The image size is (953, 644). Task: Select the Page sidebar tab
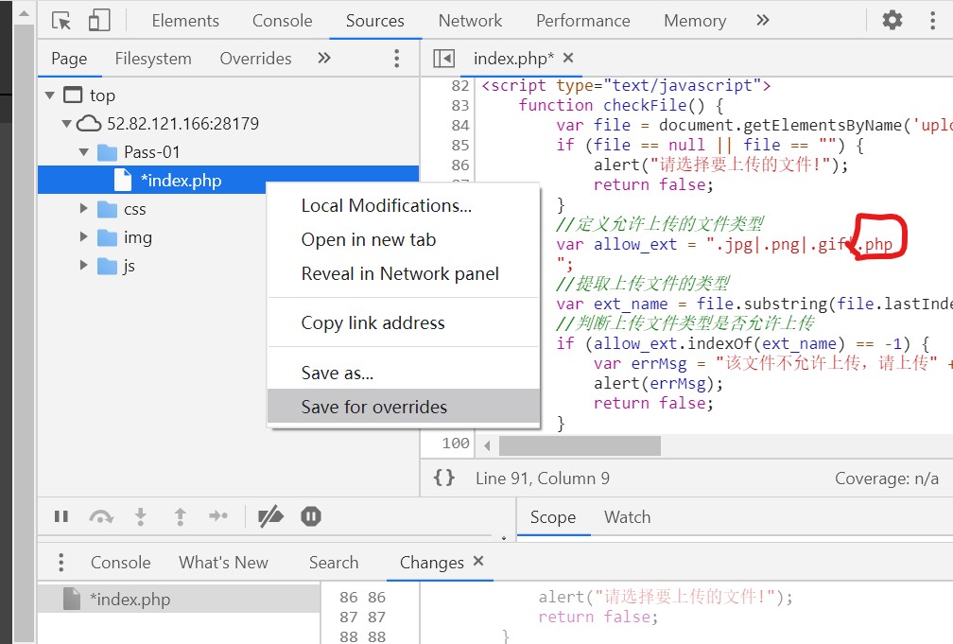69,59
